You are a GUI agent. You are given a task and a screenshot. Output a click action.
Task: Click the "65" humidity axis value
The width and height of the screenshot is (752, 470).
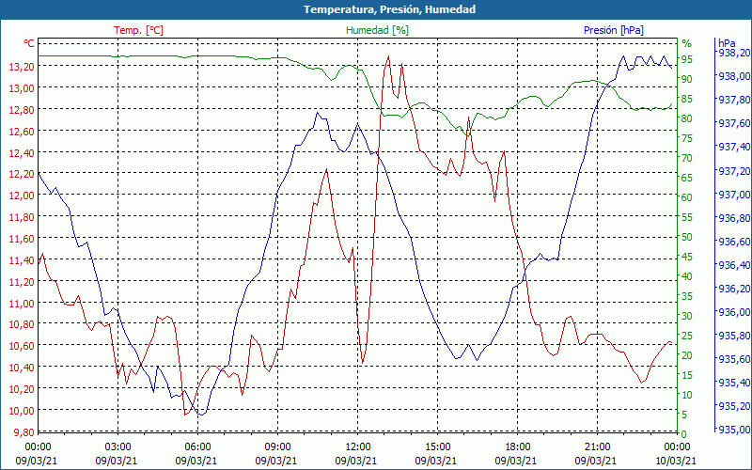(687, 178)
